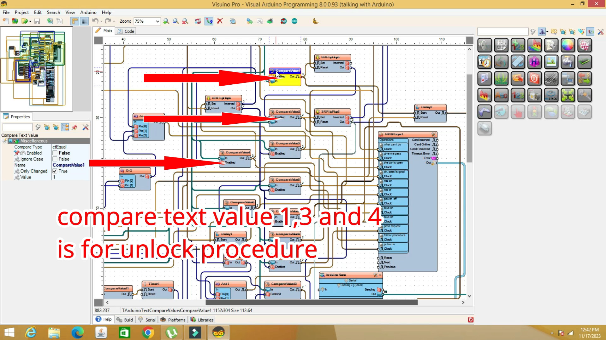Click the teal Arduino logo icon

pos(294,21)
